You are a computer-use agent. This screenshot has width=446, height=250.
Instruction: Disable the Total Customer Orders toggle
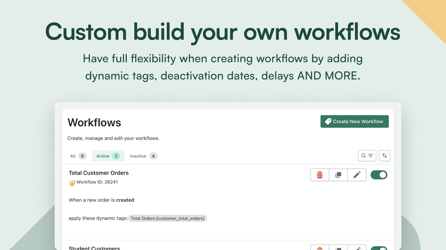pyautogui.click(x=379, y=175)
